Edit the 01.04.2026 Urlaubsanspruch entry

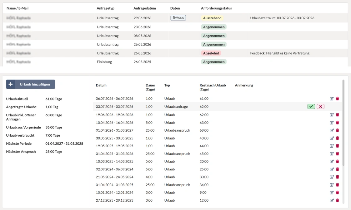(332, 130)
